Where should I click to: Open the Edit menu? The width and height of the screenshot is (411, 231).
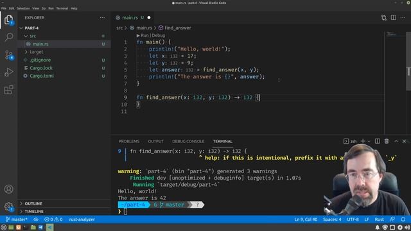point(12,8)
